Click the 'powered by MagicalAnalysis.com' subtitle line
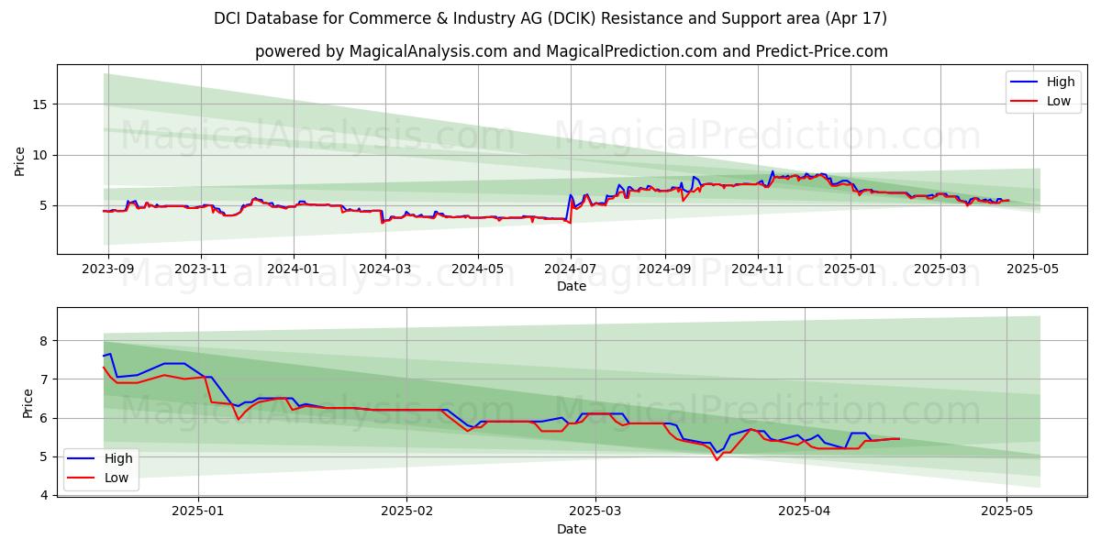Screen dimensions: 1101x550 [571, 51]
